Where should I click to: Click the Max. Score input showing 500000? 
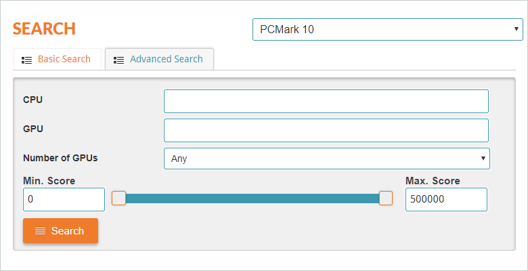click(446, 200)
